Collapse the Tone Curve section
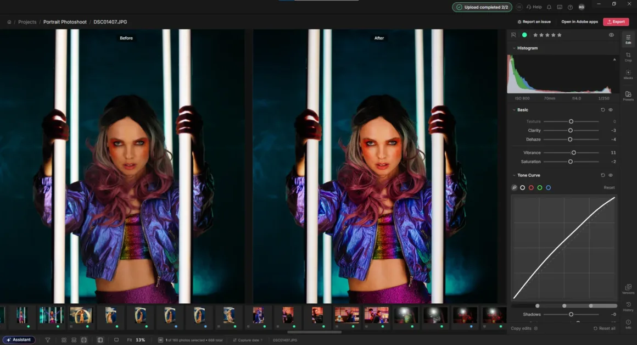 pyautogui.click(x=514, y=175)
